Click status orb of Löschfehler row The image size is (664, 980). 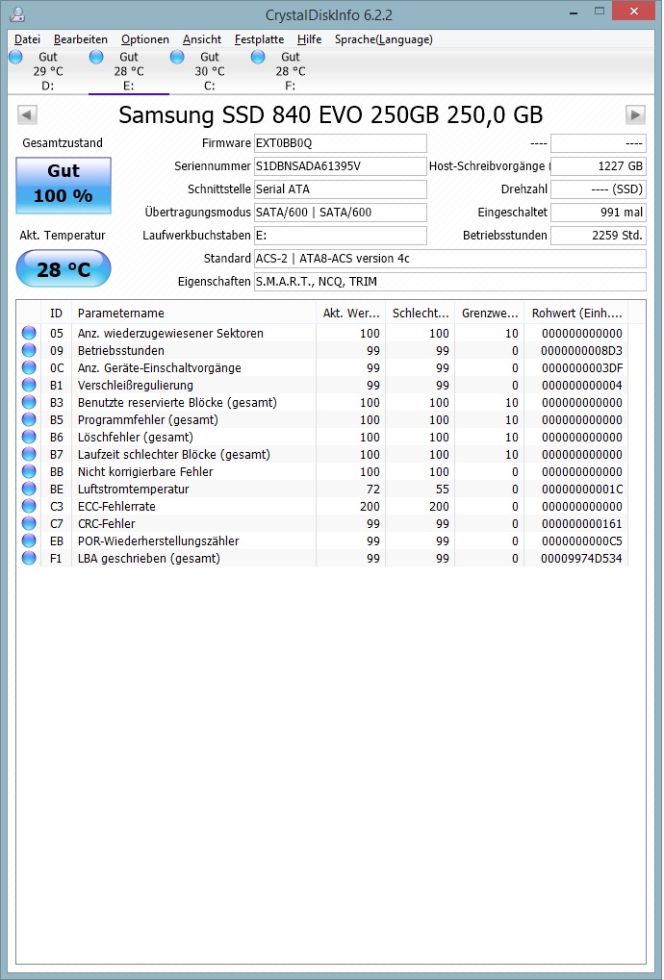pyautogui.click(x=29, y=437)
